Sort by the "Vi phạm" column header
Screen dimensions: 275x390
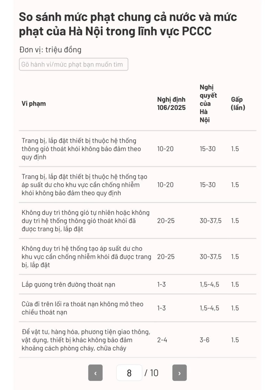[34, 104]
